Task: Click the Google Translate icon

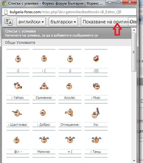Action: pos(8,21)
